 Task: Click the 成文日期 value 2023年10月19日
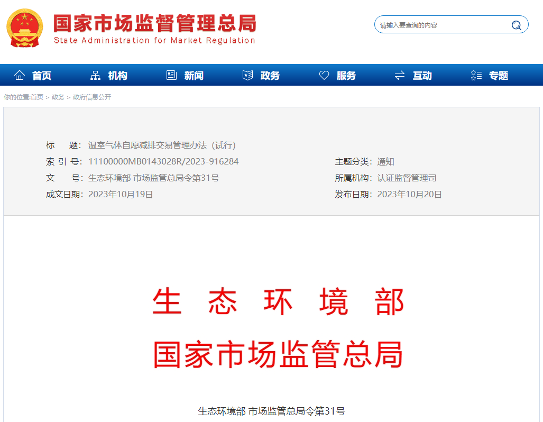coord(121,195)
